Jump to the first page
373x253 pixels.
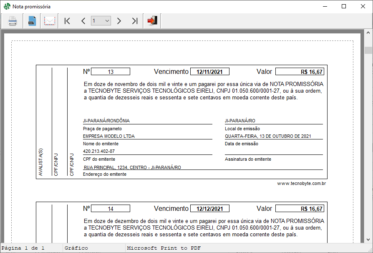(x=67, y=20)
